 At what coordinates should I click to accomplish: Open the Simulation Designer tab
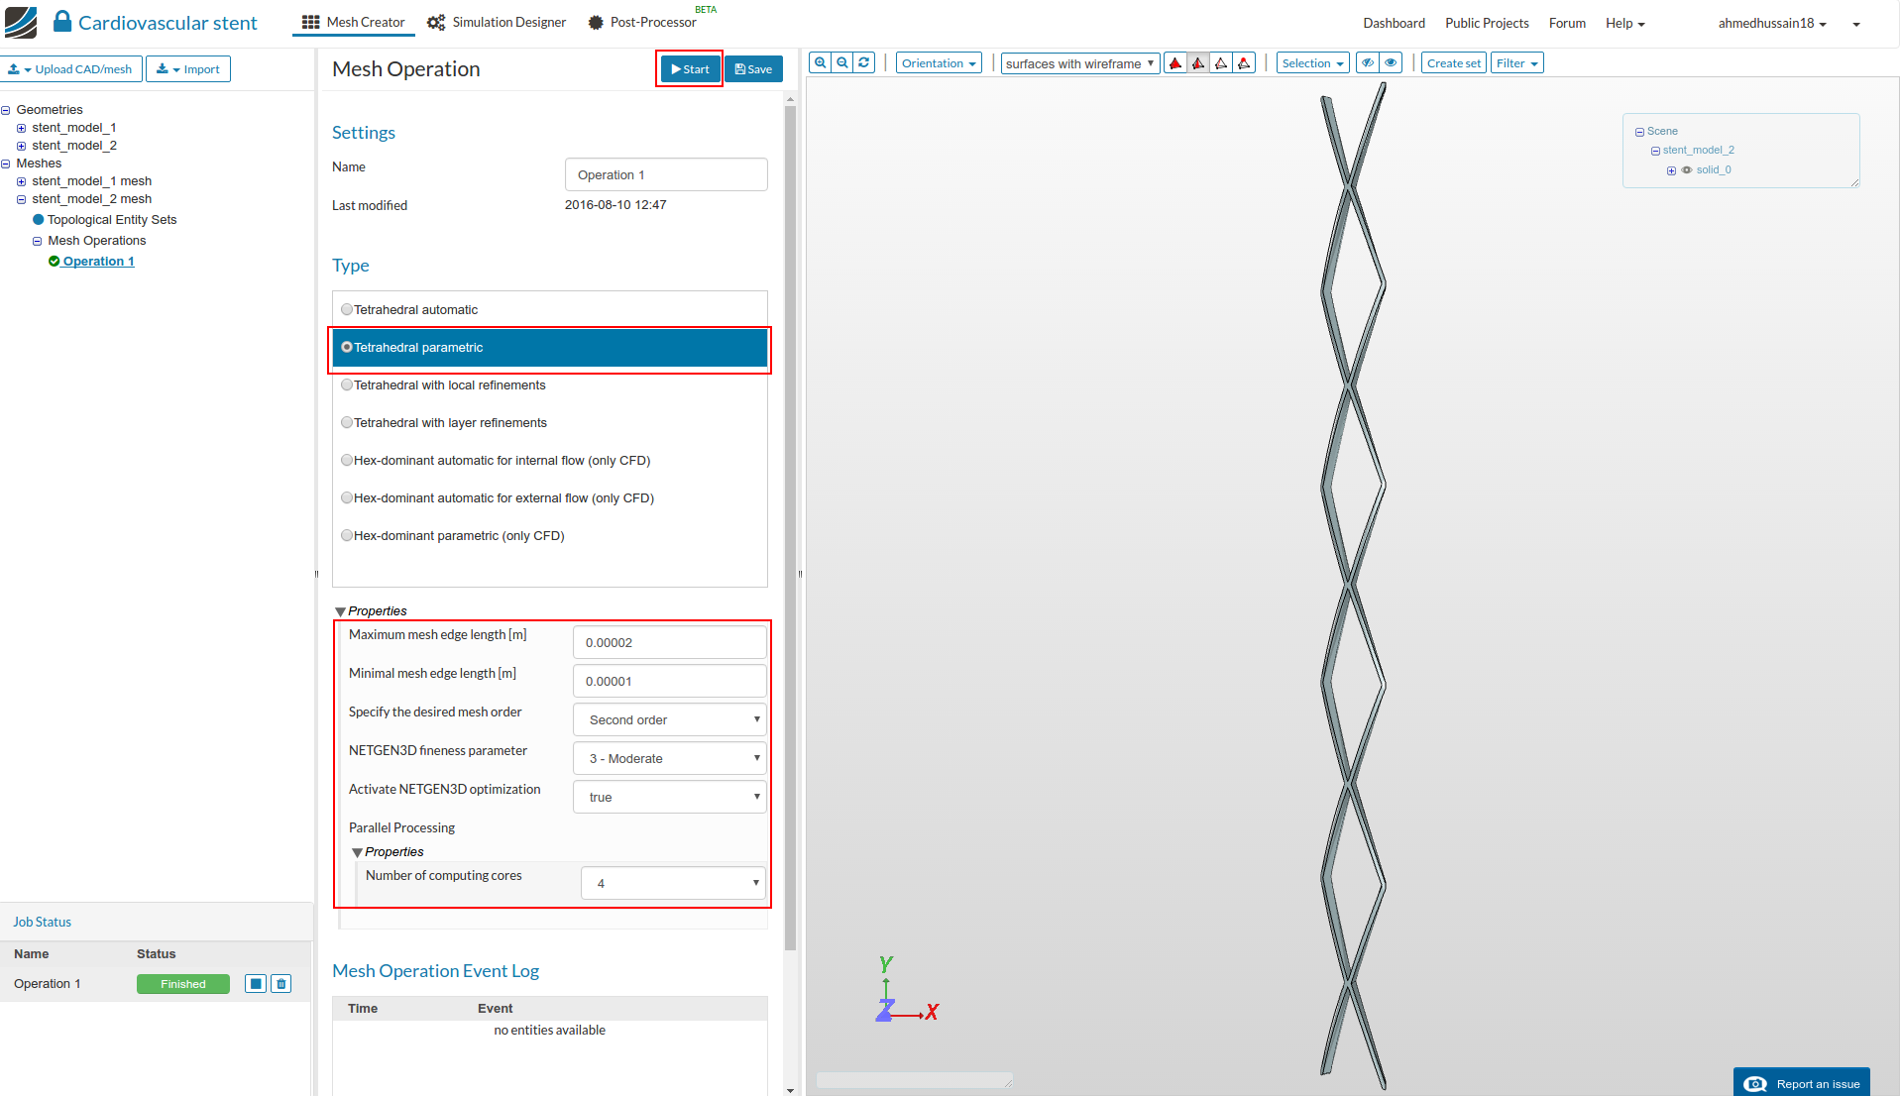point(497,22)
